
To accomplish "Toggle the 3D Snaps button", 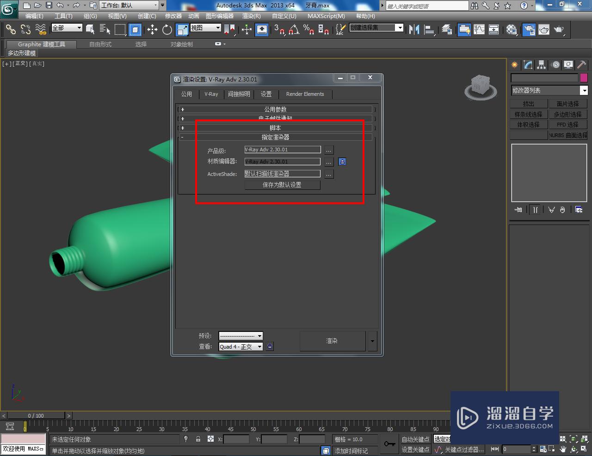I will [x=279, y=30].
